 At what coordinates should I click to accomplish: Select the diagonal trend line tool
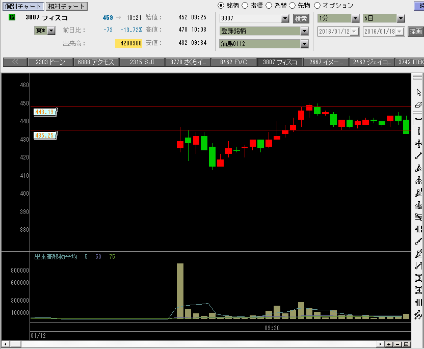[x=418, y=156]
